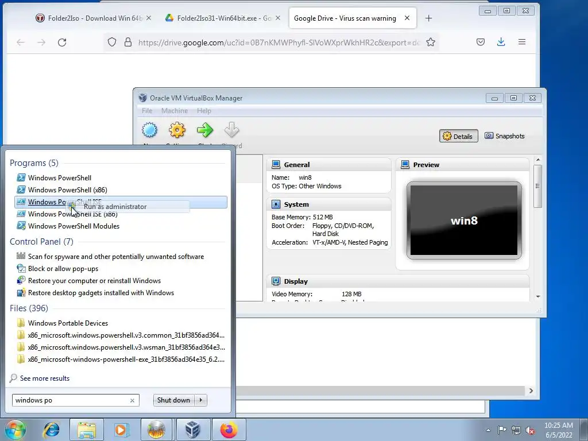Reload the page in Firefox
The height and width of the screenshot is (441, 588).
(62, 42)
